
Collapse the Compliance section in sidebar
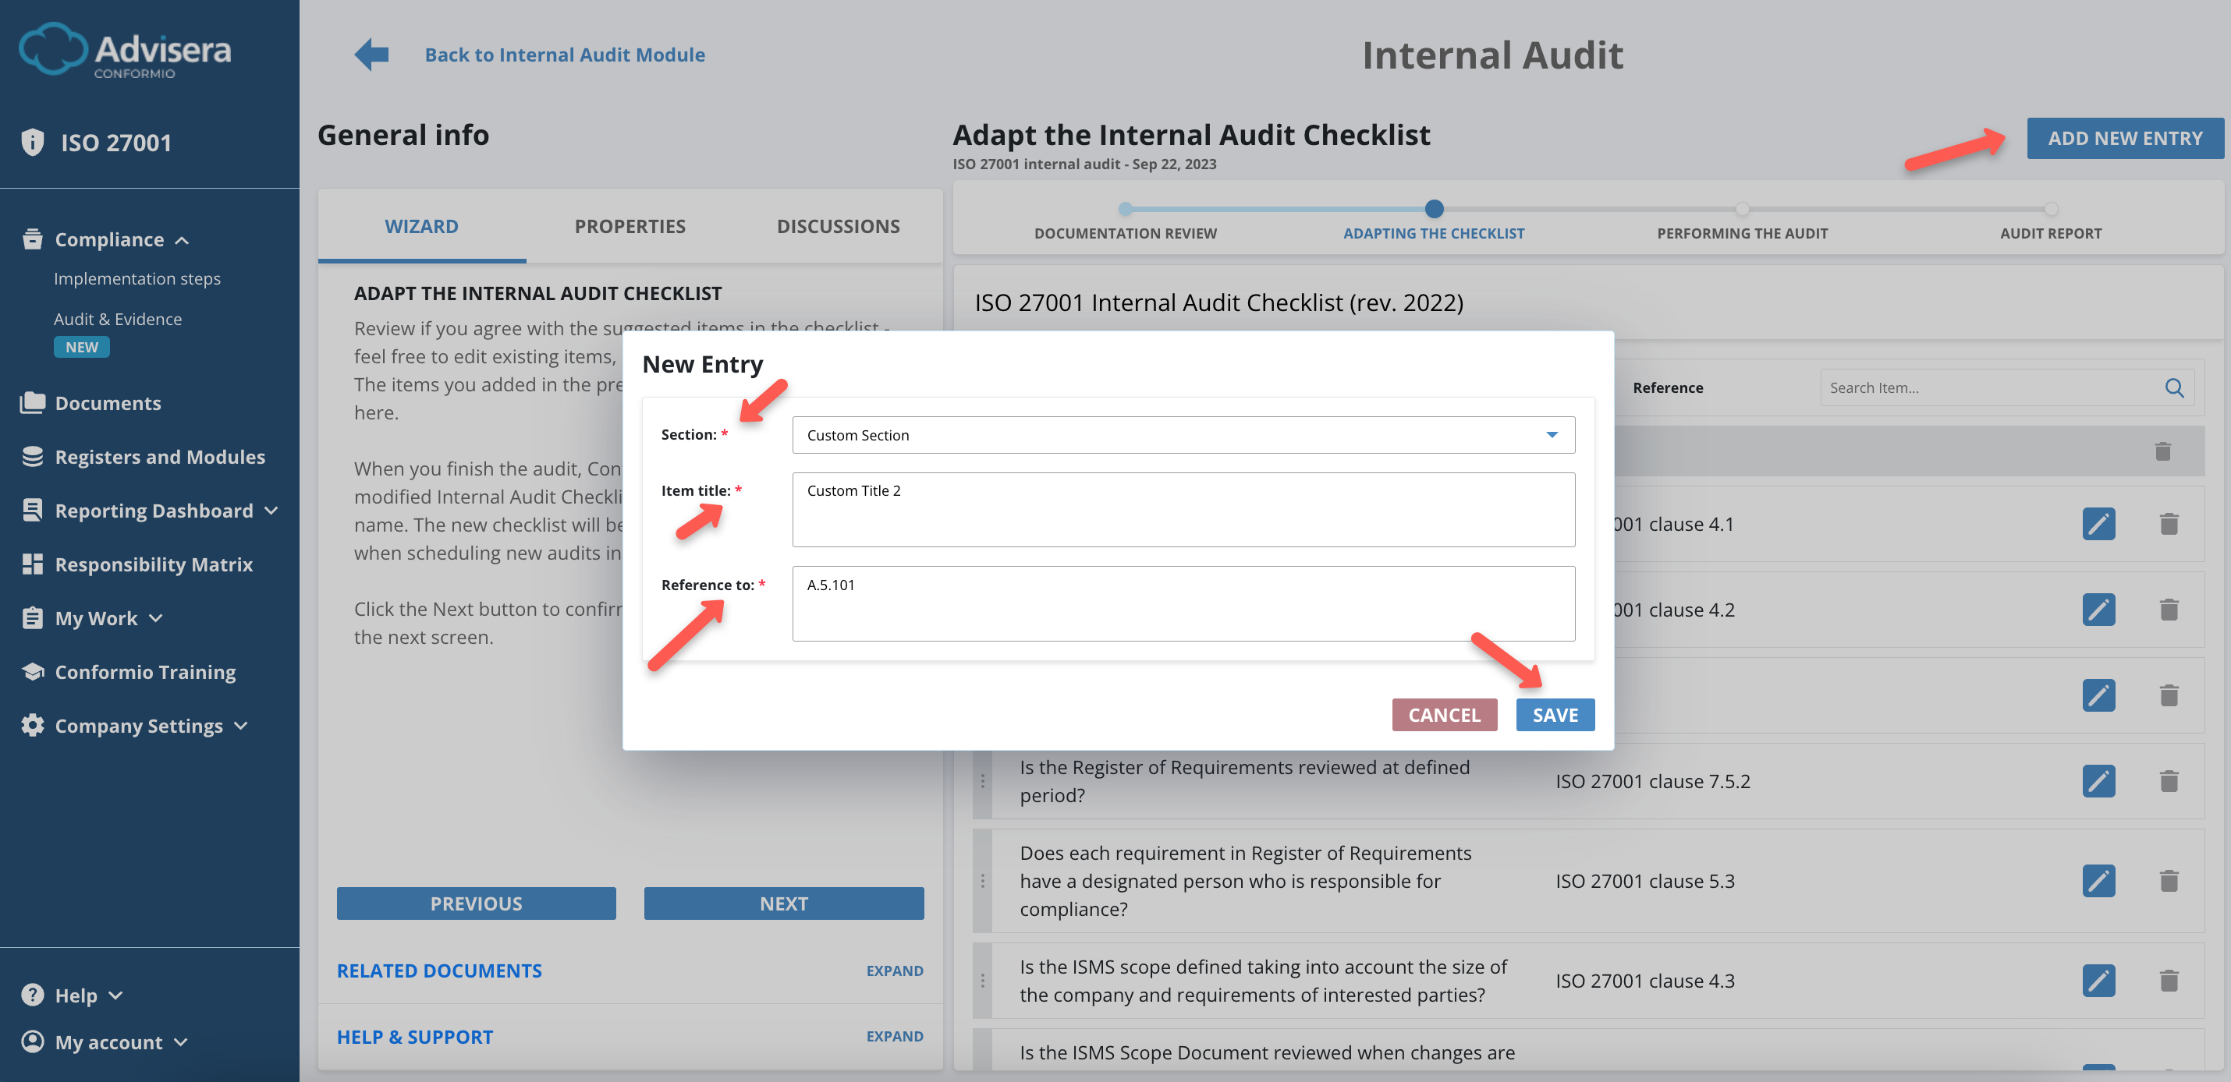click(x=183, y=240)
